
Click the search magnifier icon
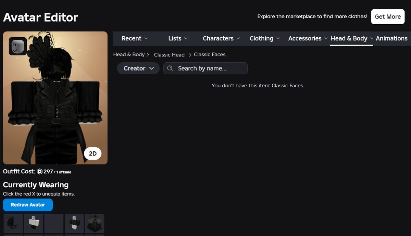(x=170, y=69)
